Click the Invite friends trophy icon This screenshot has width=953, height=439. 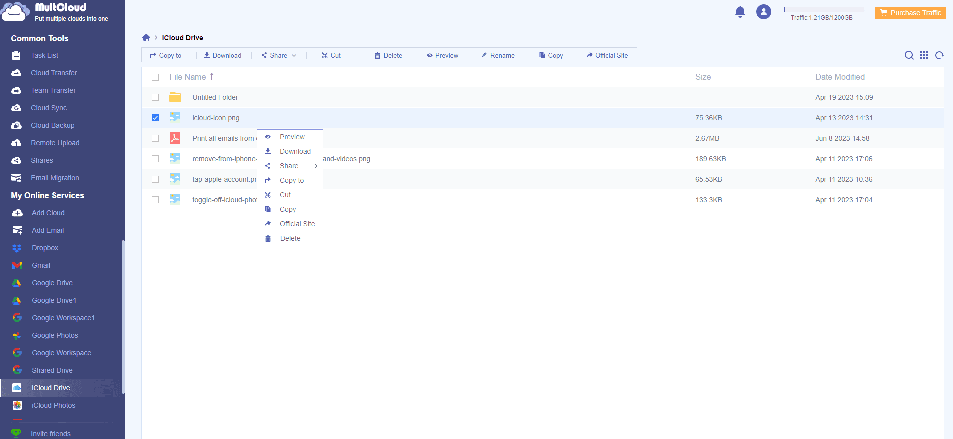(x=16, y=433)
